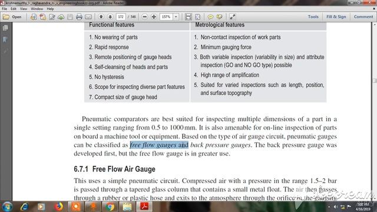Click the Edit text and sign icon

point(52,17)
